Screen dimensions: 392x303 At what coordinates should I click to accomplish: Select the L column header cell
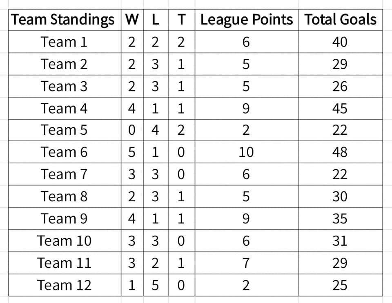[156, 20]
